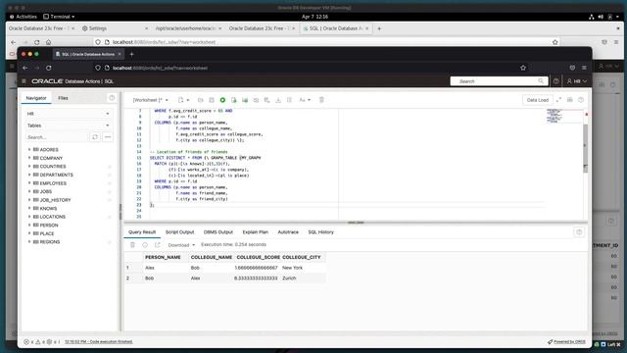Switch to the Script Output tab
This screenshot has width=627, height=353.
[179, 232]
